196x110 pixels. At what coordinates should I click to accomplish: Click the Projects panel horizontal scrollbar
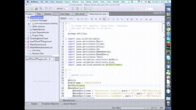coord(39,56)
